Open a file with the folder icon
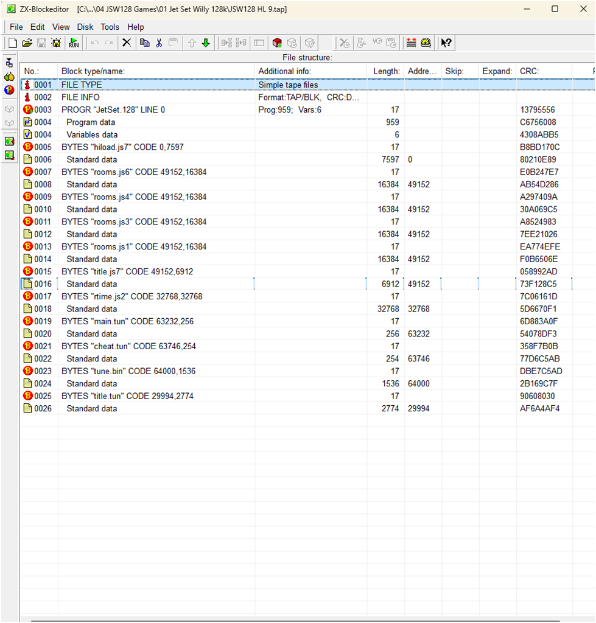The height and width of the screenshot is (623, 596). pos(27,43)
